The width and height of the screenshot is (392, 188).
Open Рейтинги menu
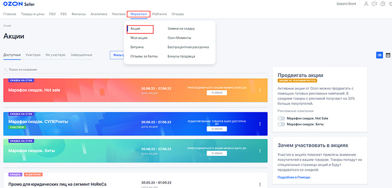pyautogui.click(x=159, y=14)
